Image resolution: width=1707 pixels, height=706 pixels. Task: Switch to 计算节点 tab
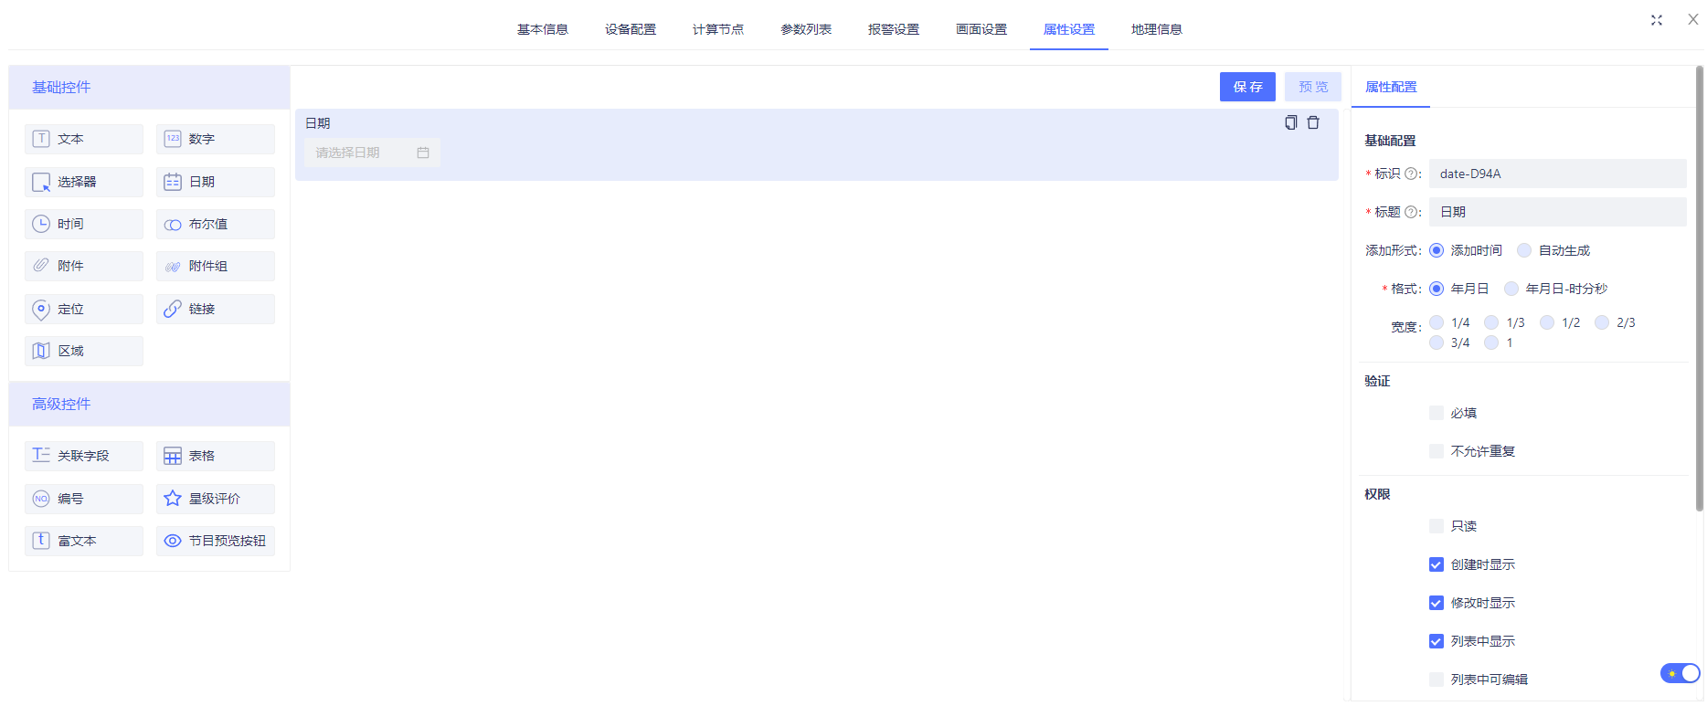tap(718, 29)
